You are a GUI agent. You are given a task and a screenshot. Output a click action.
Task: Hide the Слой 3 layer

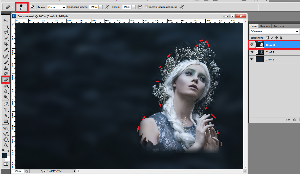coord(252,45)
